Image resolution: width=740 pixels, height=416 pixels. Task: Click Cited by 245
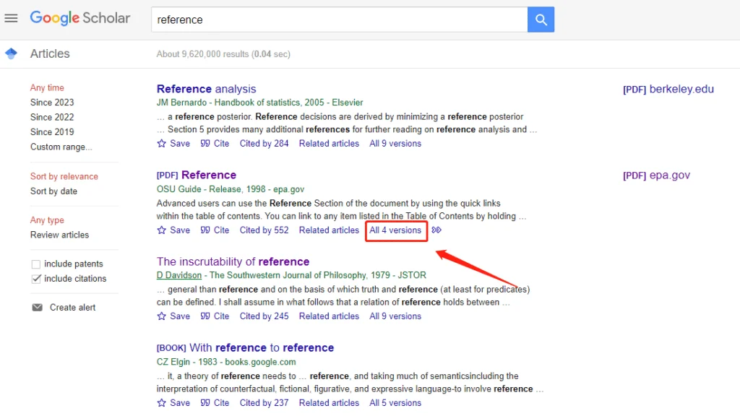point(264,316)
